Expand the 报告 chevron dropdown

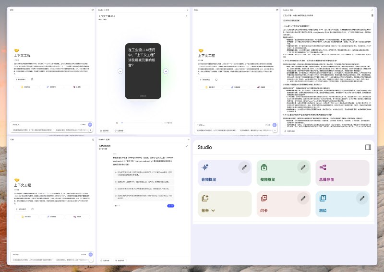(x=213, y=210)
